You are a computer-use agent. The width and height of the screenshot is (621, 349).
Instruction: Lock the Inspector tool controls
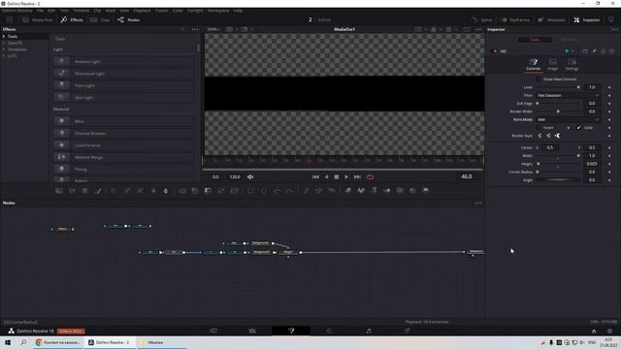point(604,51)
